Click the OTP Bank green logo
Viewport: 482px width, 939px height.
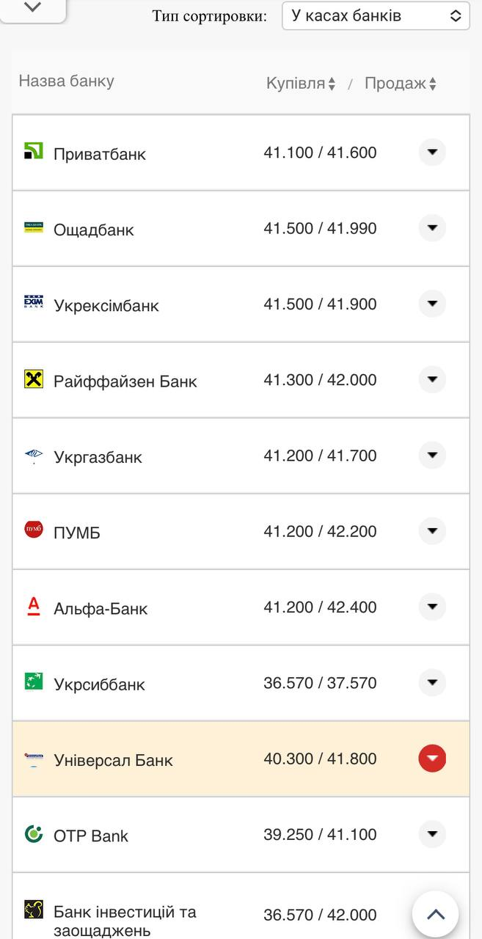coord(34,833)
